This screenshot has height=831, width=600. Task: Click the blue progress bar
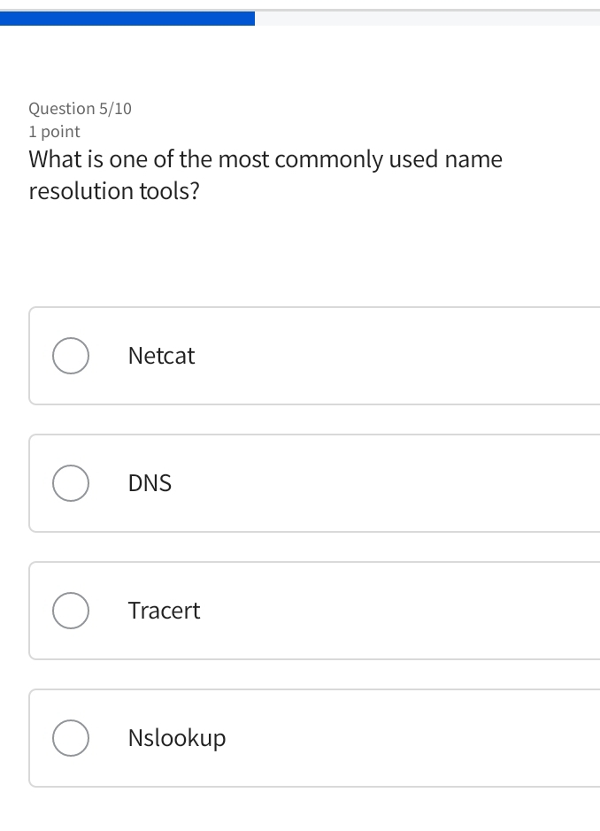click(x=128, y=18)
